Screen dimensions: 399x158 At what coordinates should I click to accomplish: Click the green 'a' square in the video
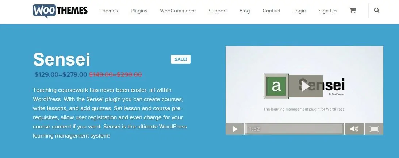276,86
